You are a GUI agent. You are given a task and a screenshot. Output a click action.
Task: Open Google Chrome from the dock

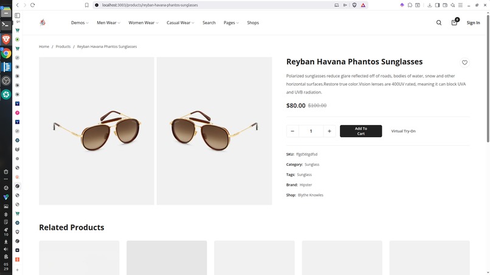pos(6,53)
